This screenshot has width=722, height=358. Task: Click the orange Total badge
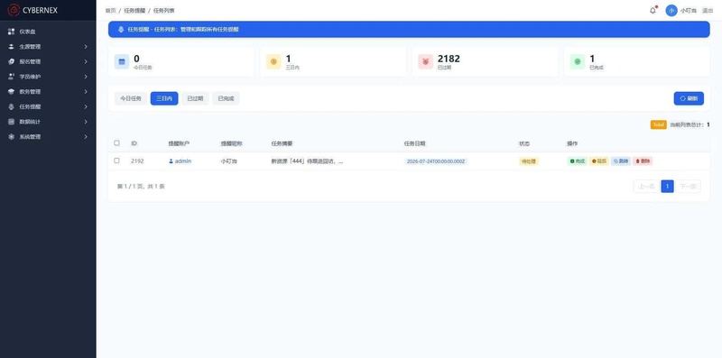click(659, 124)
